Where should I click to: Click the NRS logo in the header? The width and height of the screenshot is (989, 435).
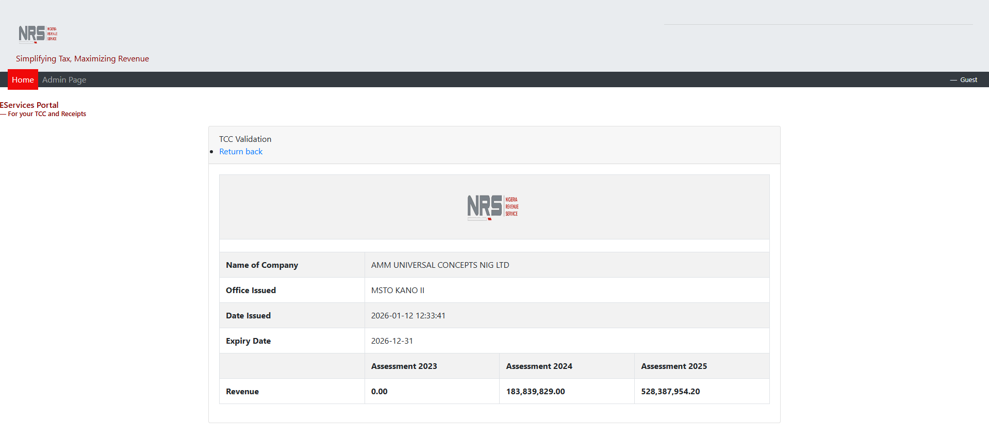point(38,34)
